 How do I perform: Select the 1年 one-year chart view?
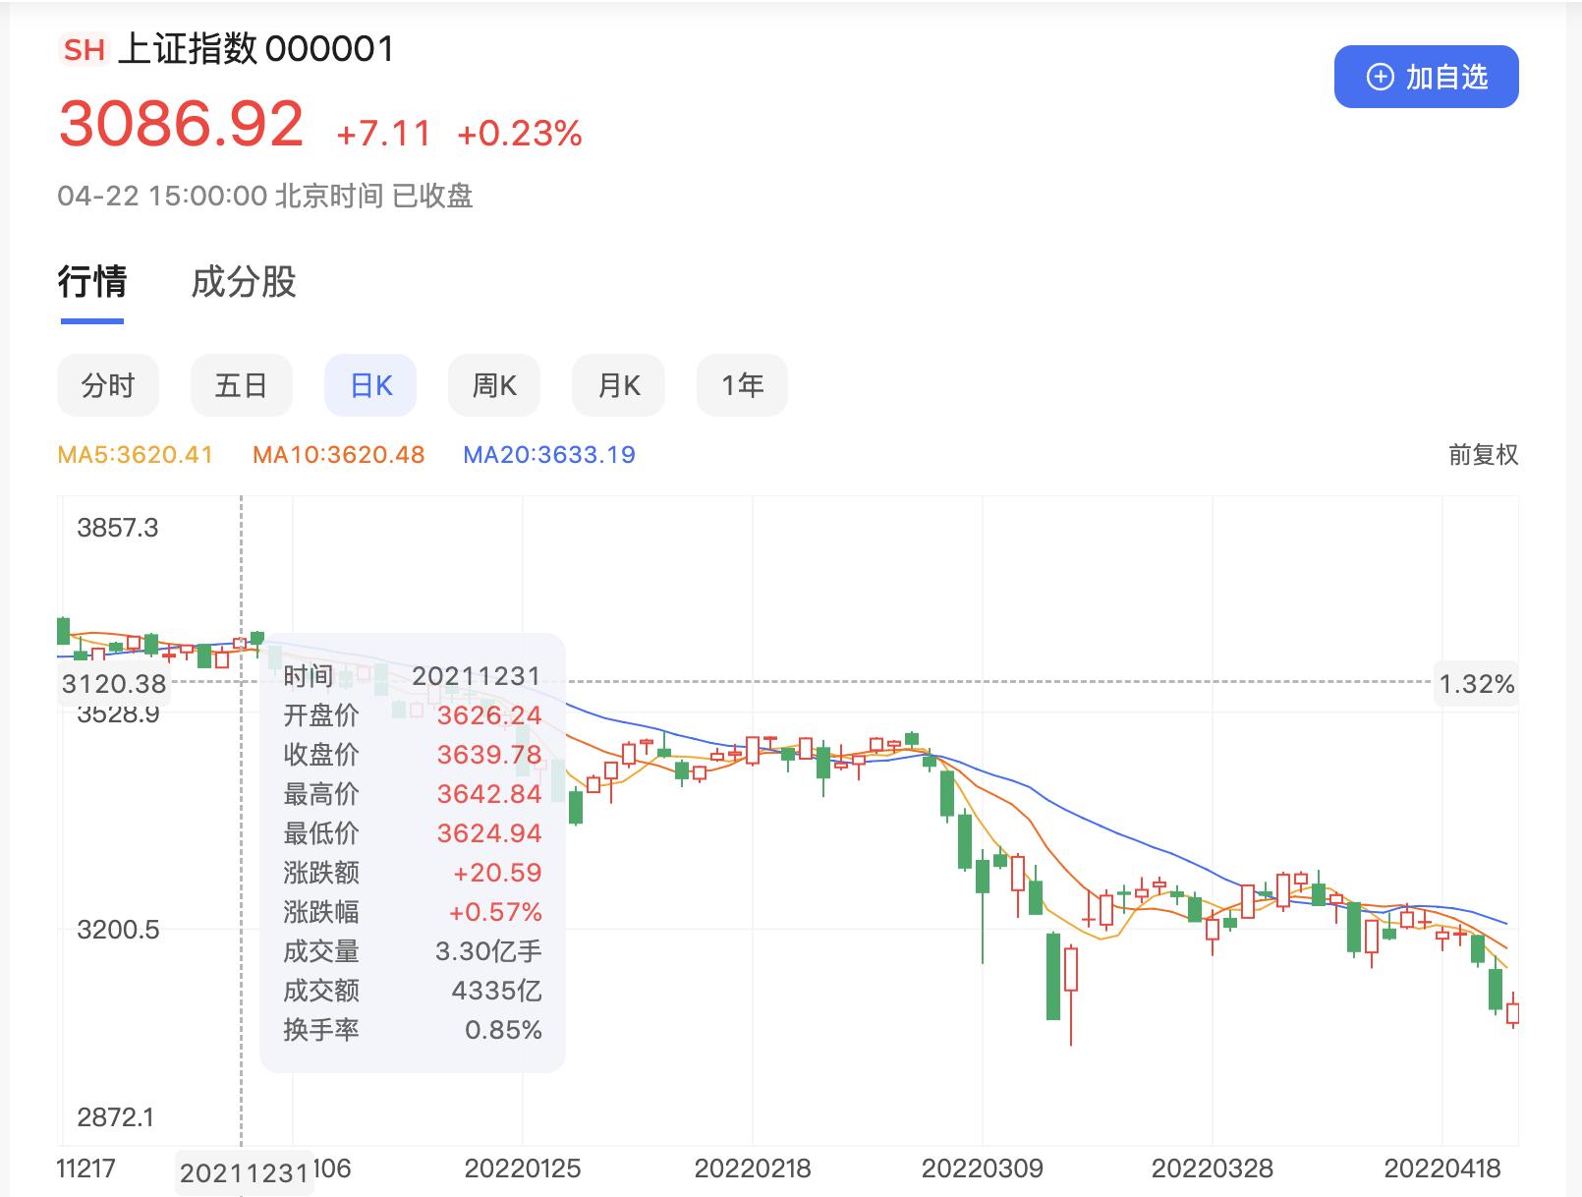pyautogui.click(x=742, y=385)
